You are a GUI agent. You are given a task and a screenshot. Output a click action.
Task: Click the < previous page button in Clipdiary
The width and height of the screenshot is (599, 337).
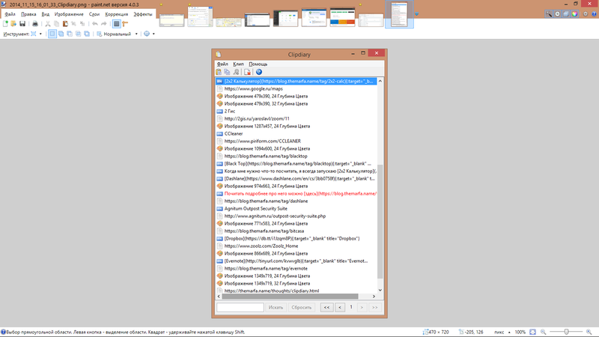tap(340, 307)
